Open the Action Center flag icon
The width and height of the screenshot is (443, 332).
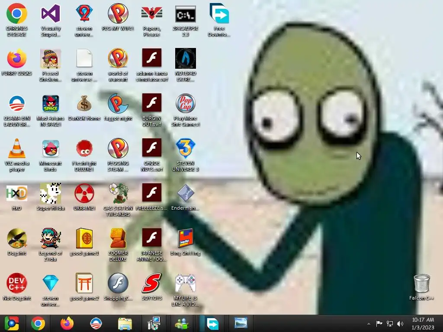pos(379,323)
